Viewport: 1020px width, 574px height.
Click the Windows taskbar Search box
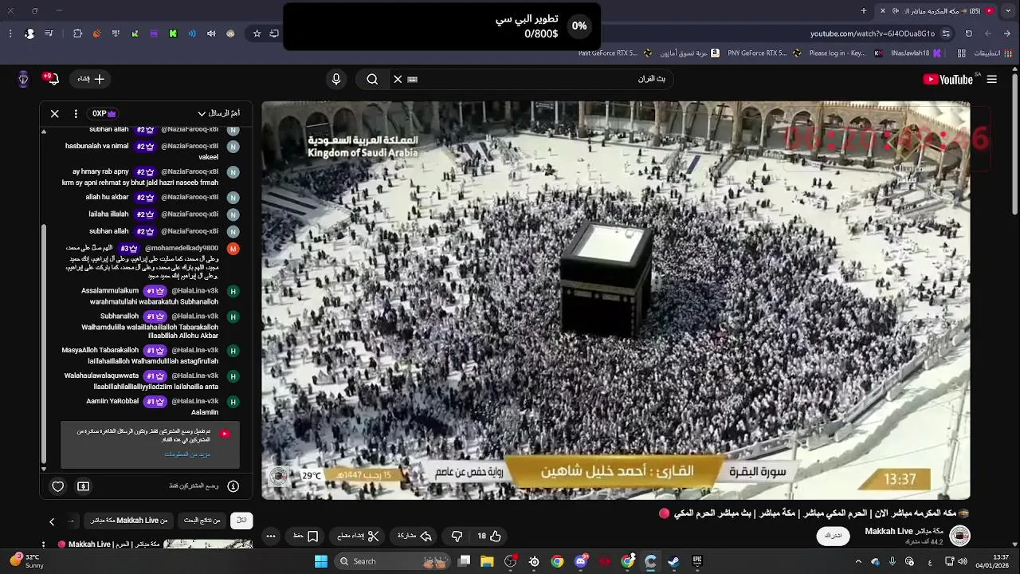coord(392,561)
